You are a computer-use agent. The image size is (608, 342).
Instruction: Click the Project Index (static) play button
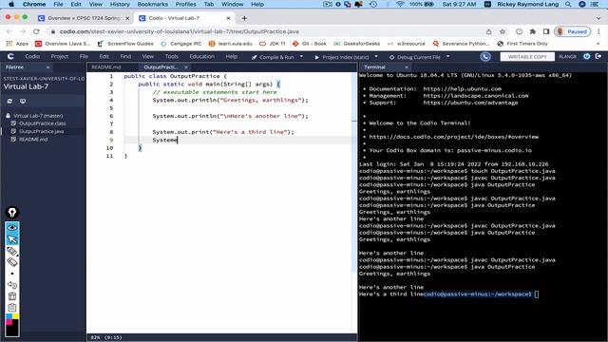click(316, 57)
